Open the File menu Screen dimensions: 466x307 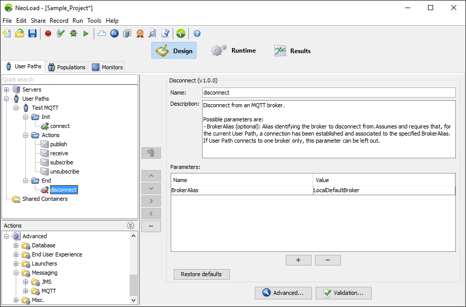point(7,20)
